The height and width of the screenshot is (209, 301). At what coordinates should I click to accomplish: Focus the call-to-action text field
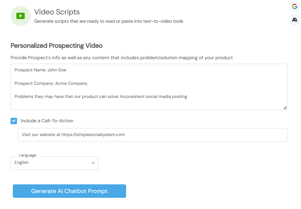tap(153, 135)
